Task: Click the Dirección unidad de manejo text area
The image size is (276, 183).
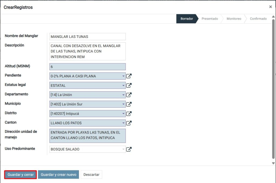Action: tap(88, 136)
